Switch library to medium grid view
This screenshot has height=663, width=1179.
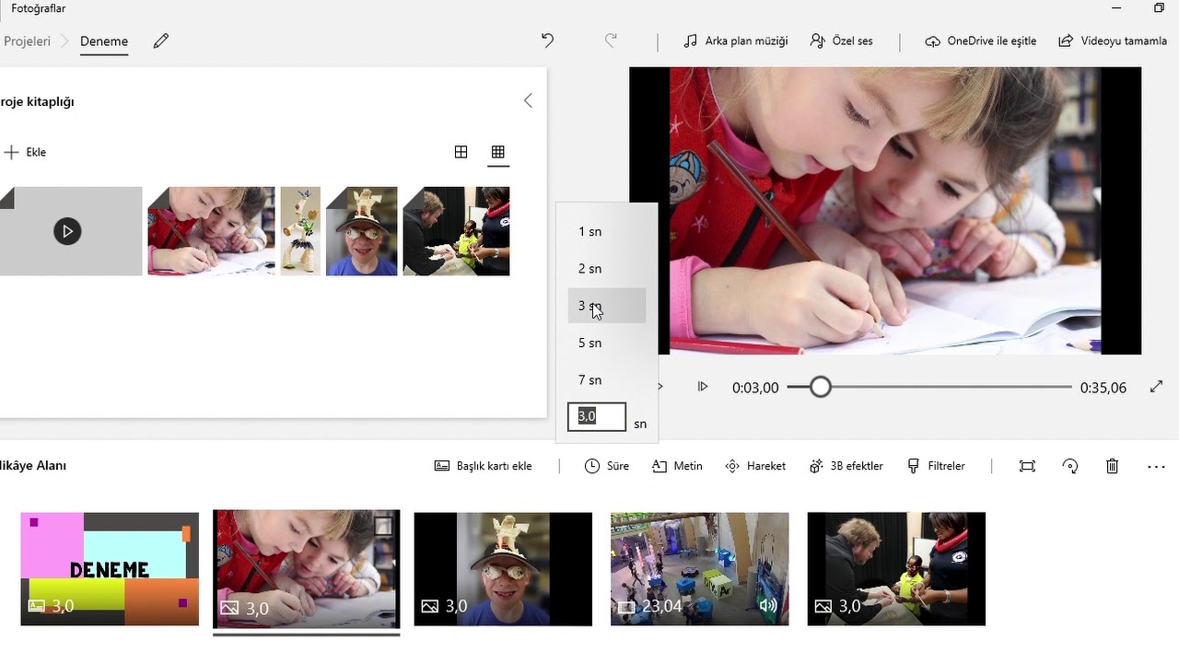tap(461, 152)
